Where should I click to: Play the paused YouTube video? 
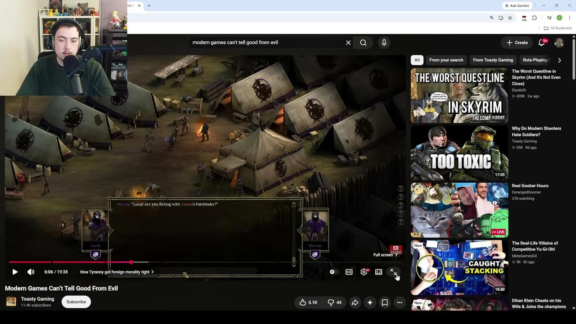click(15, 272)
